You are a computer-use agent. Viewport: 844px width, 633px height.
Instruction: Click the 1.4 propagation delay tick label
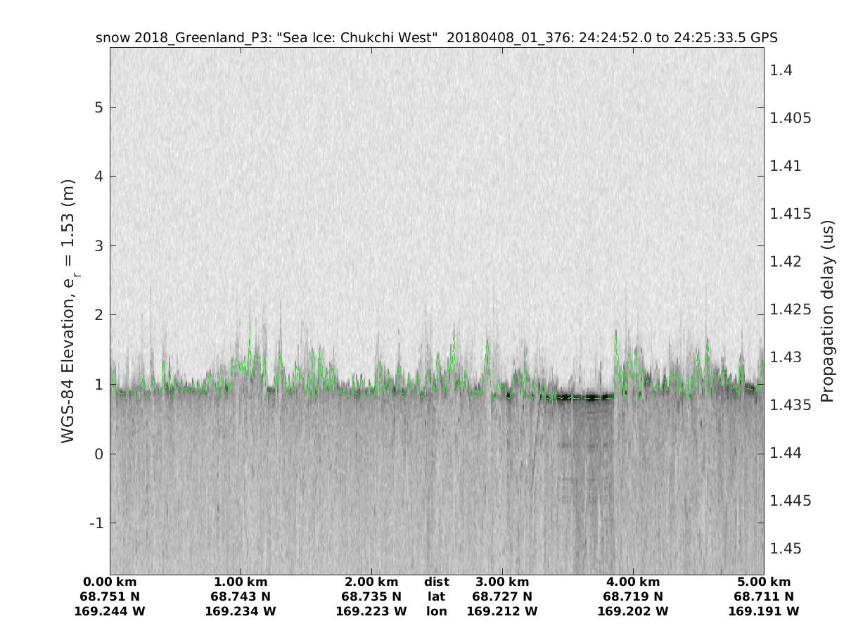coord(781,70)
